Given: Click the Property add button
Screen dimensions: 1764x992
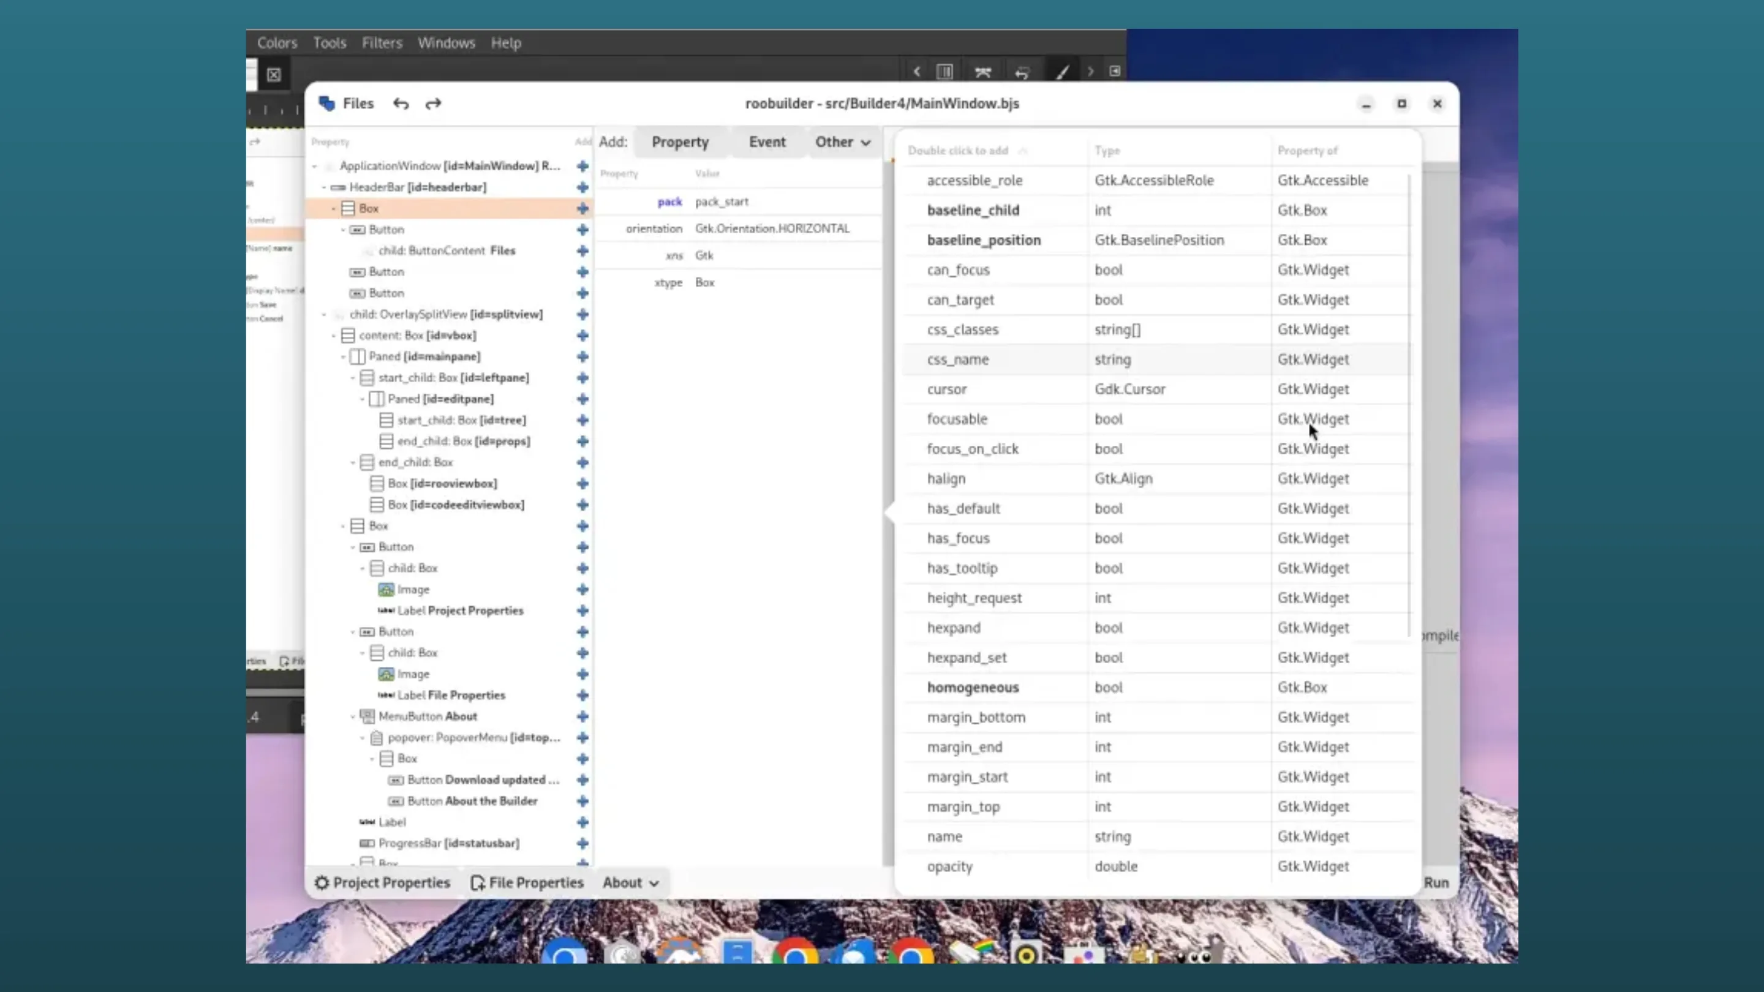Looking at the screenshot, I should (680, 141).
